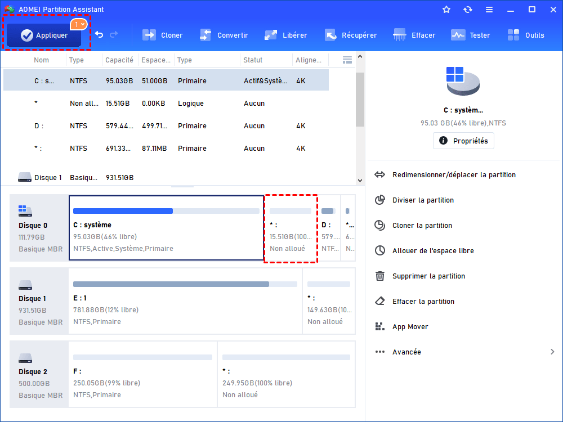
Task: Open the Récupérer tool
Action: pyautogui.click(x=350, y=35)
